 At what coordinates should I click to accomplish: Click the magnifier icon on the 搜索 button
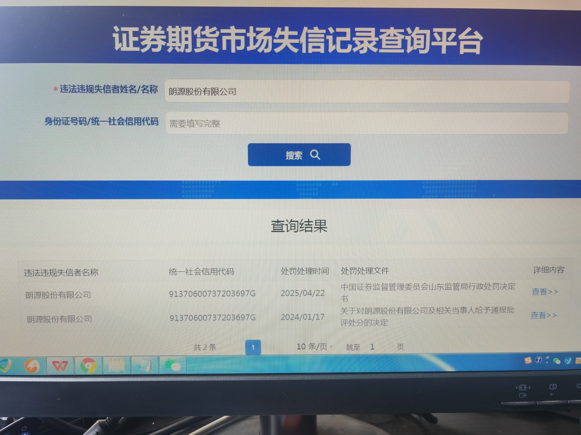(x=315, y=155)
